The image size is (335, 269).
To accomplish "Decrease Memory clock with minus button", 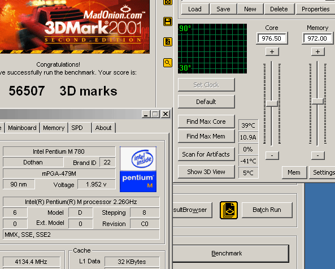I will coord(318,155).
